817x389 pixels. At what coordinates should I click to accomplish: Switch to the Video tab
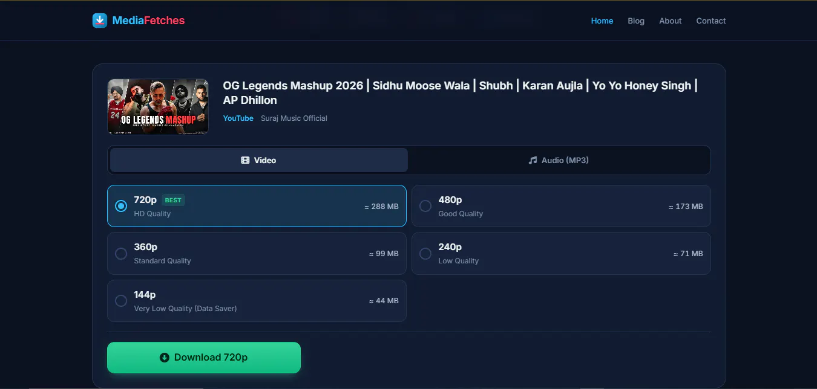259,161
